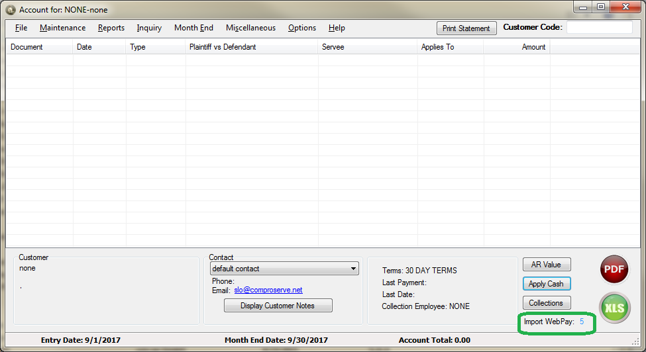
Task: Sort by the Amount column header
Action: click(x=517, y=47)
